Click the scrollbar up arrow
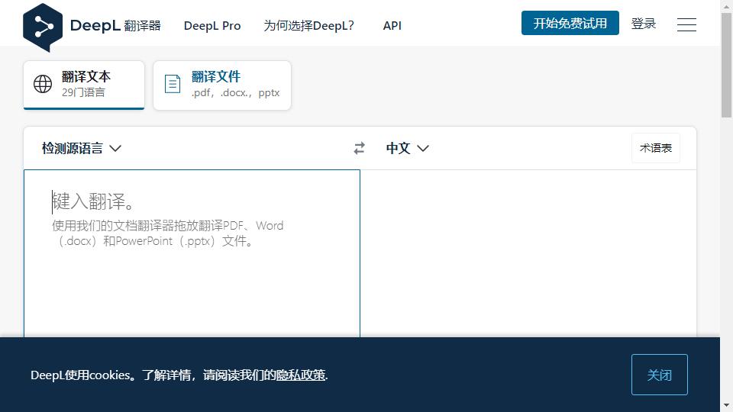Viewport: 733px width, 412px height. (x=726, y=6)
